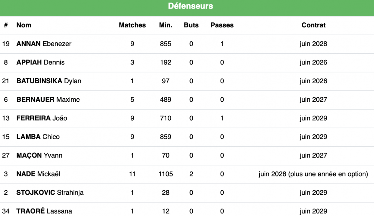Click the Min. column header
The width and height of the screenshot is (374, 216).
pos(166,25)
